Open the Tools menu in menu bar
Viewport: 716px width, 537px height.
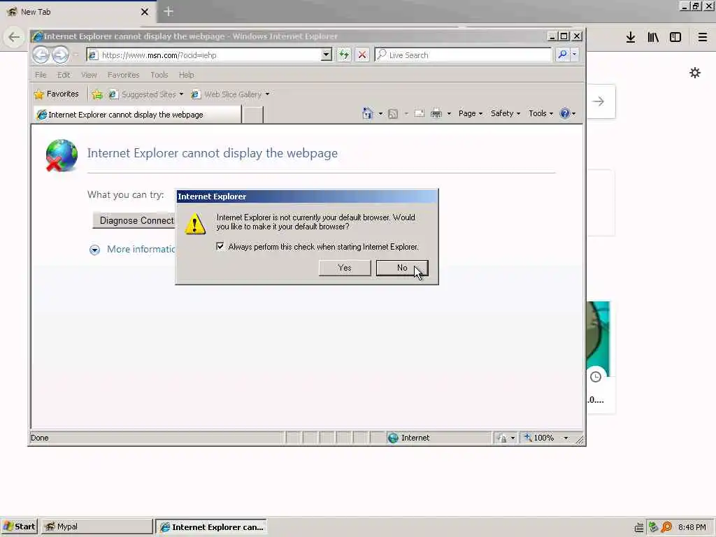click(159, 75)
